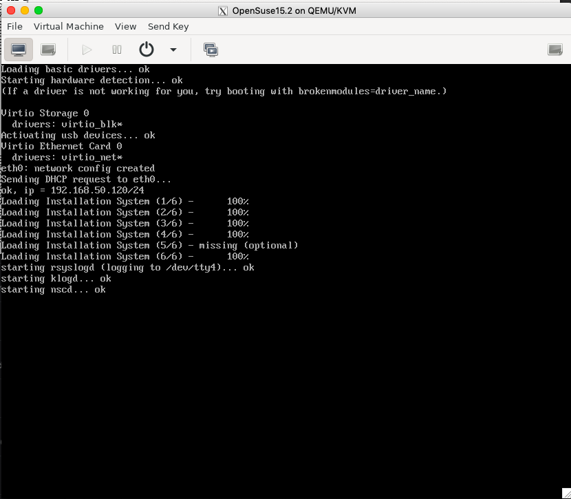Click 'Starting hardware detection... ok' line
This screenshot has width=571, height=499.
91,80
